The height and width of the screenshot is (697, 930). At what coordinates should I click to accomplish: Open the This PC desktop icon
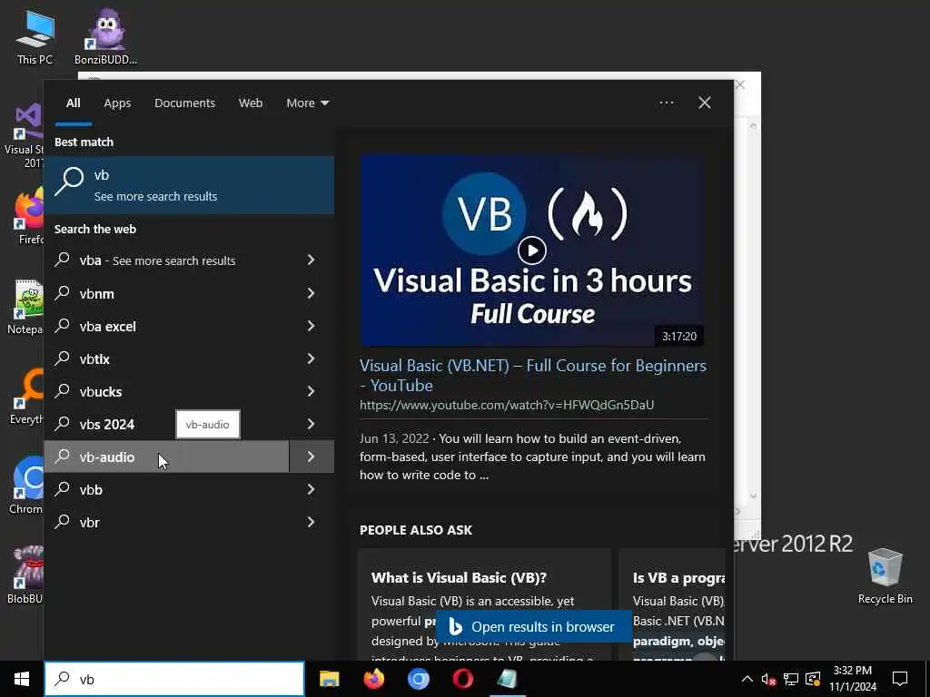(35, 36)
